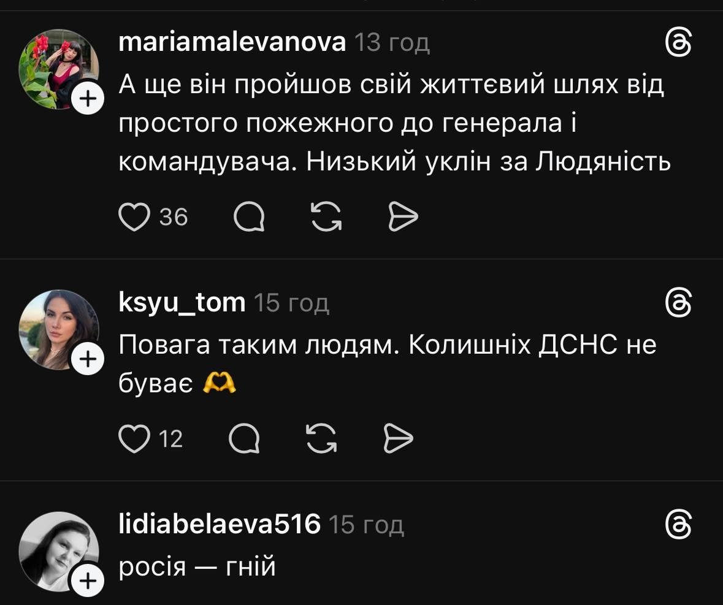Like mariamalevanova's comment with heart icon
Viewport: 723px width, 605px height.
[134, 217]
